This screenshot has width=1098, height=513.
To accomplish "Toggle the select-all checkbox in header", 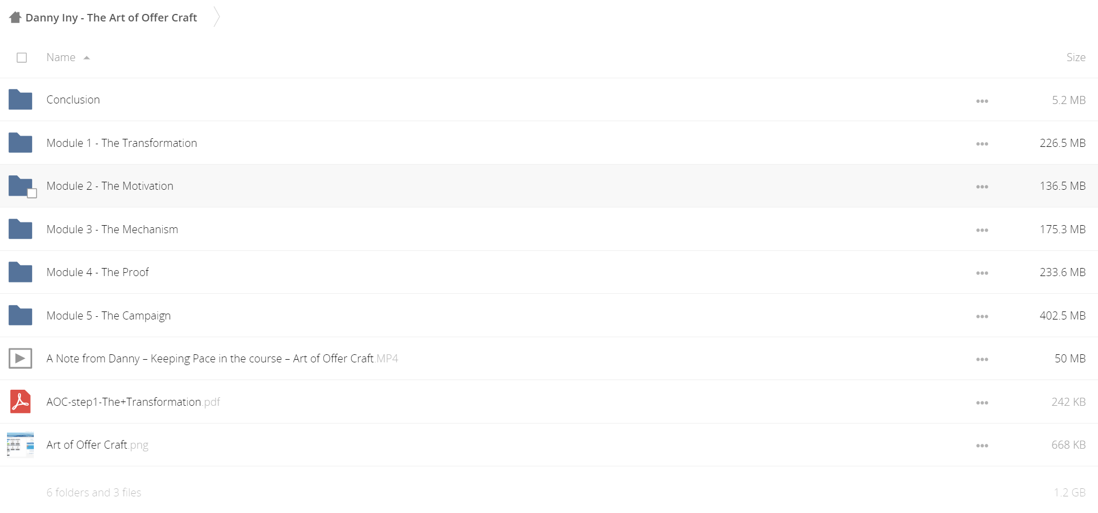I will point(21,57).
